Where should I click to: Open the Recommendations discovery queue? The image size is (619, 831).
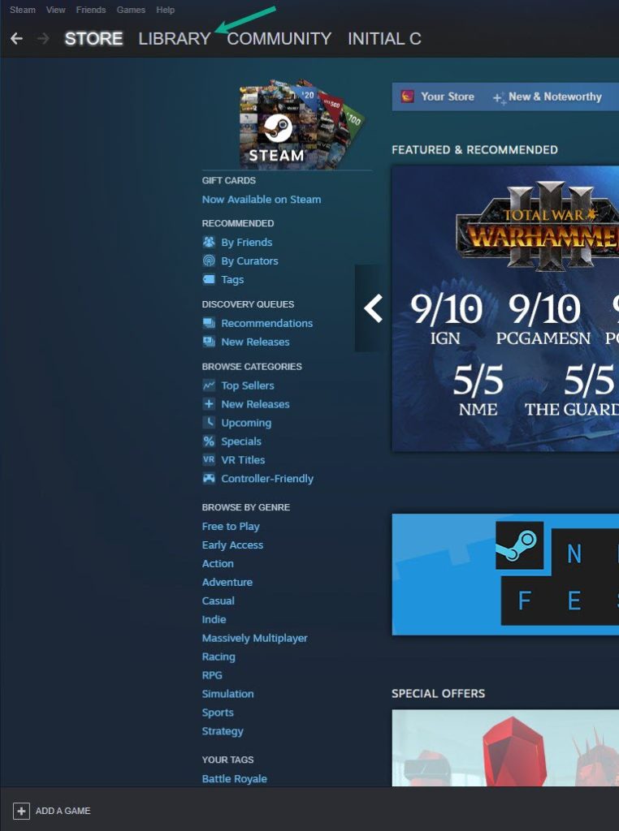266,323
